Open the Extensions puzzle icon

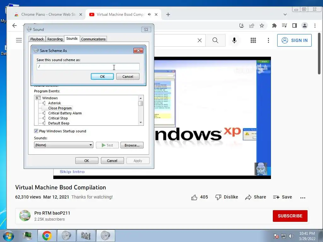coord(274,26)
